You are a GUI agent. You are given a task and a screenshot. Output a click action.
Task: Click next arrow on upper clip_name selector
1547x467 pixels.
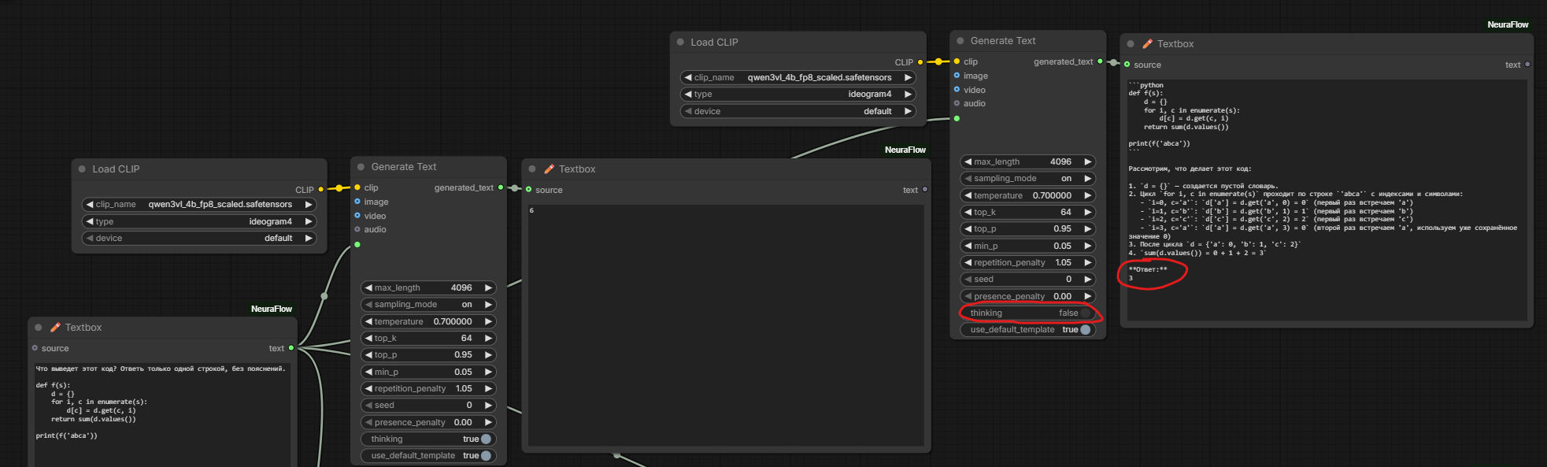click(x=908, y=77)
